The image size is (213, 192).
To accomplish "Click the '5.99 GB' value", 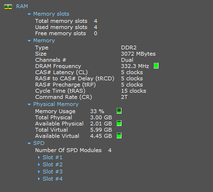I will pos(101,130).
